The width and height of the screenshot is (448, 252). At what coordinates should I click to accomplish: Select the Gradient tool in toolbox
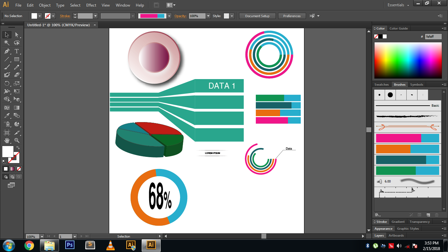coord(17,108)
